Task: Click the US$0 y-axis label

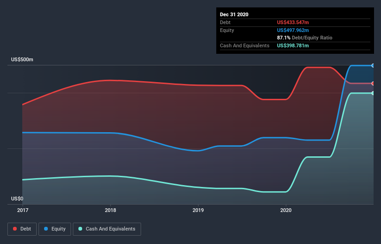Action: tap(17, 199)
